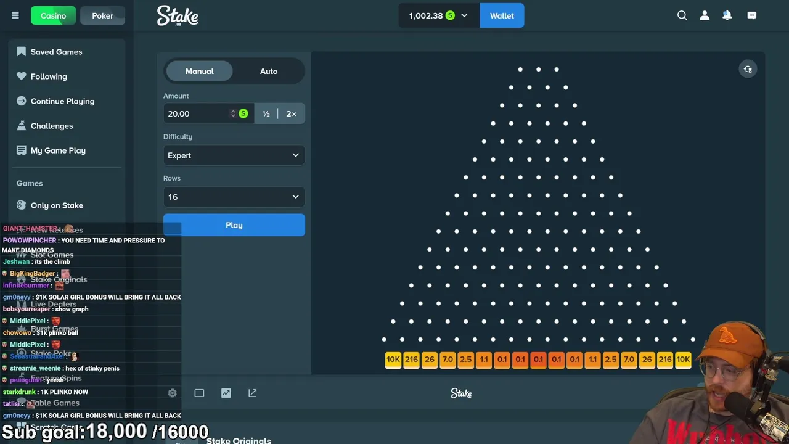Switch to Auto betting mode
Image resolution: width=789 pixels, height=444 pixels.
pos(269,71)
